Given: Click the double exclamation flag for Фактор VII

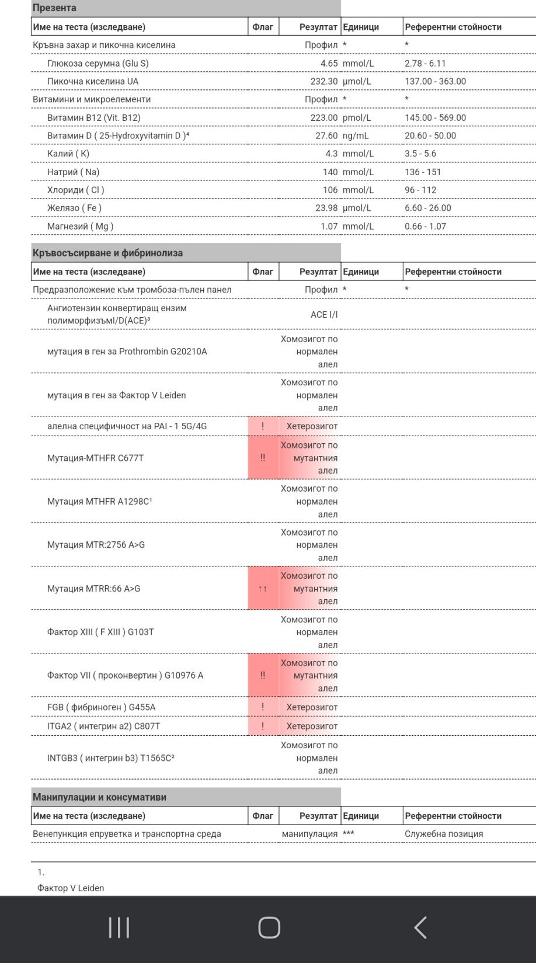Looking at the screenshot, I should point(263,675).
